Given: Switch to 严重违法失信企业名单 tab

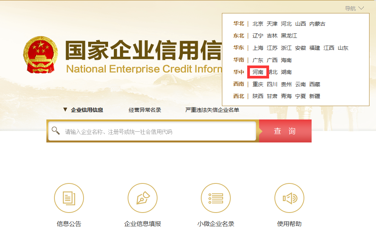Looking at the screenshot, I should (x=212, y=110).
